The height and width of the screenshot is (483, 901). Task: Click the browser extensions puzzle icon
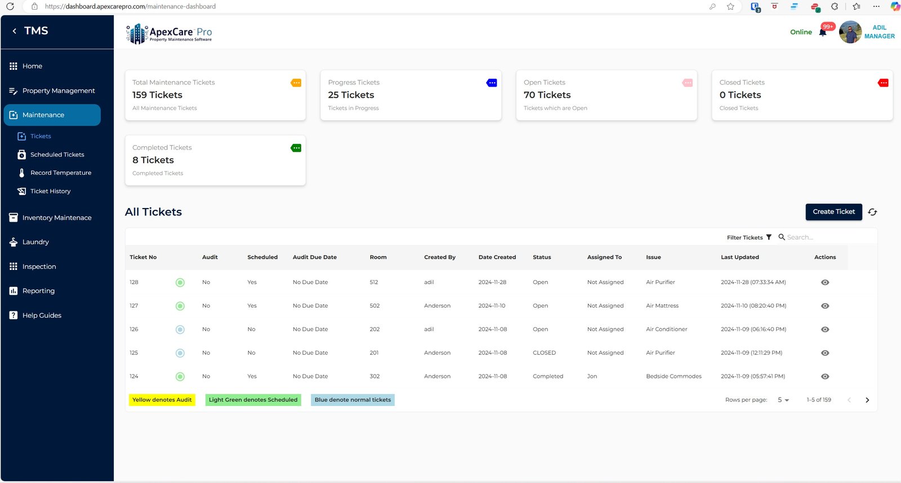point(835,6)
